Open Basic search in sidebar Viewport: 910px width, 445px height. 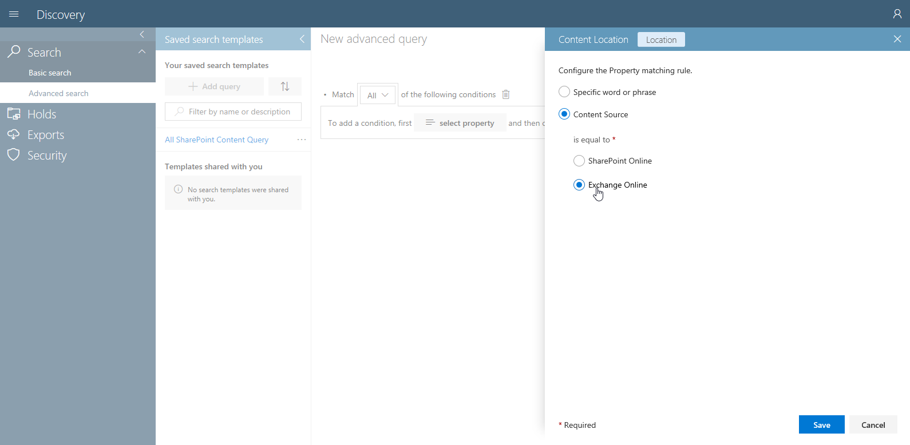point(50,73)
